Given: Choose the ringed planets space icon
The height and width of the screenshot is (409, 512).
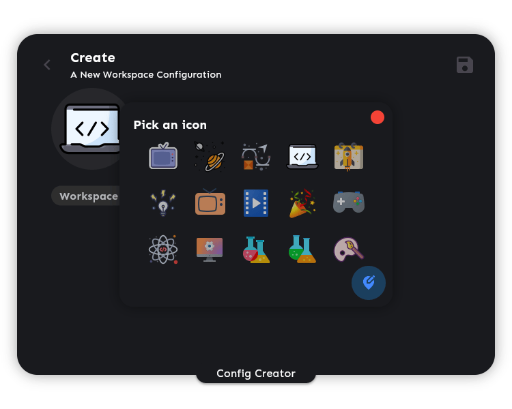Looking at the screenshot, I should [210, 156].
